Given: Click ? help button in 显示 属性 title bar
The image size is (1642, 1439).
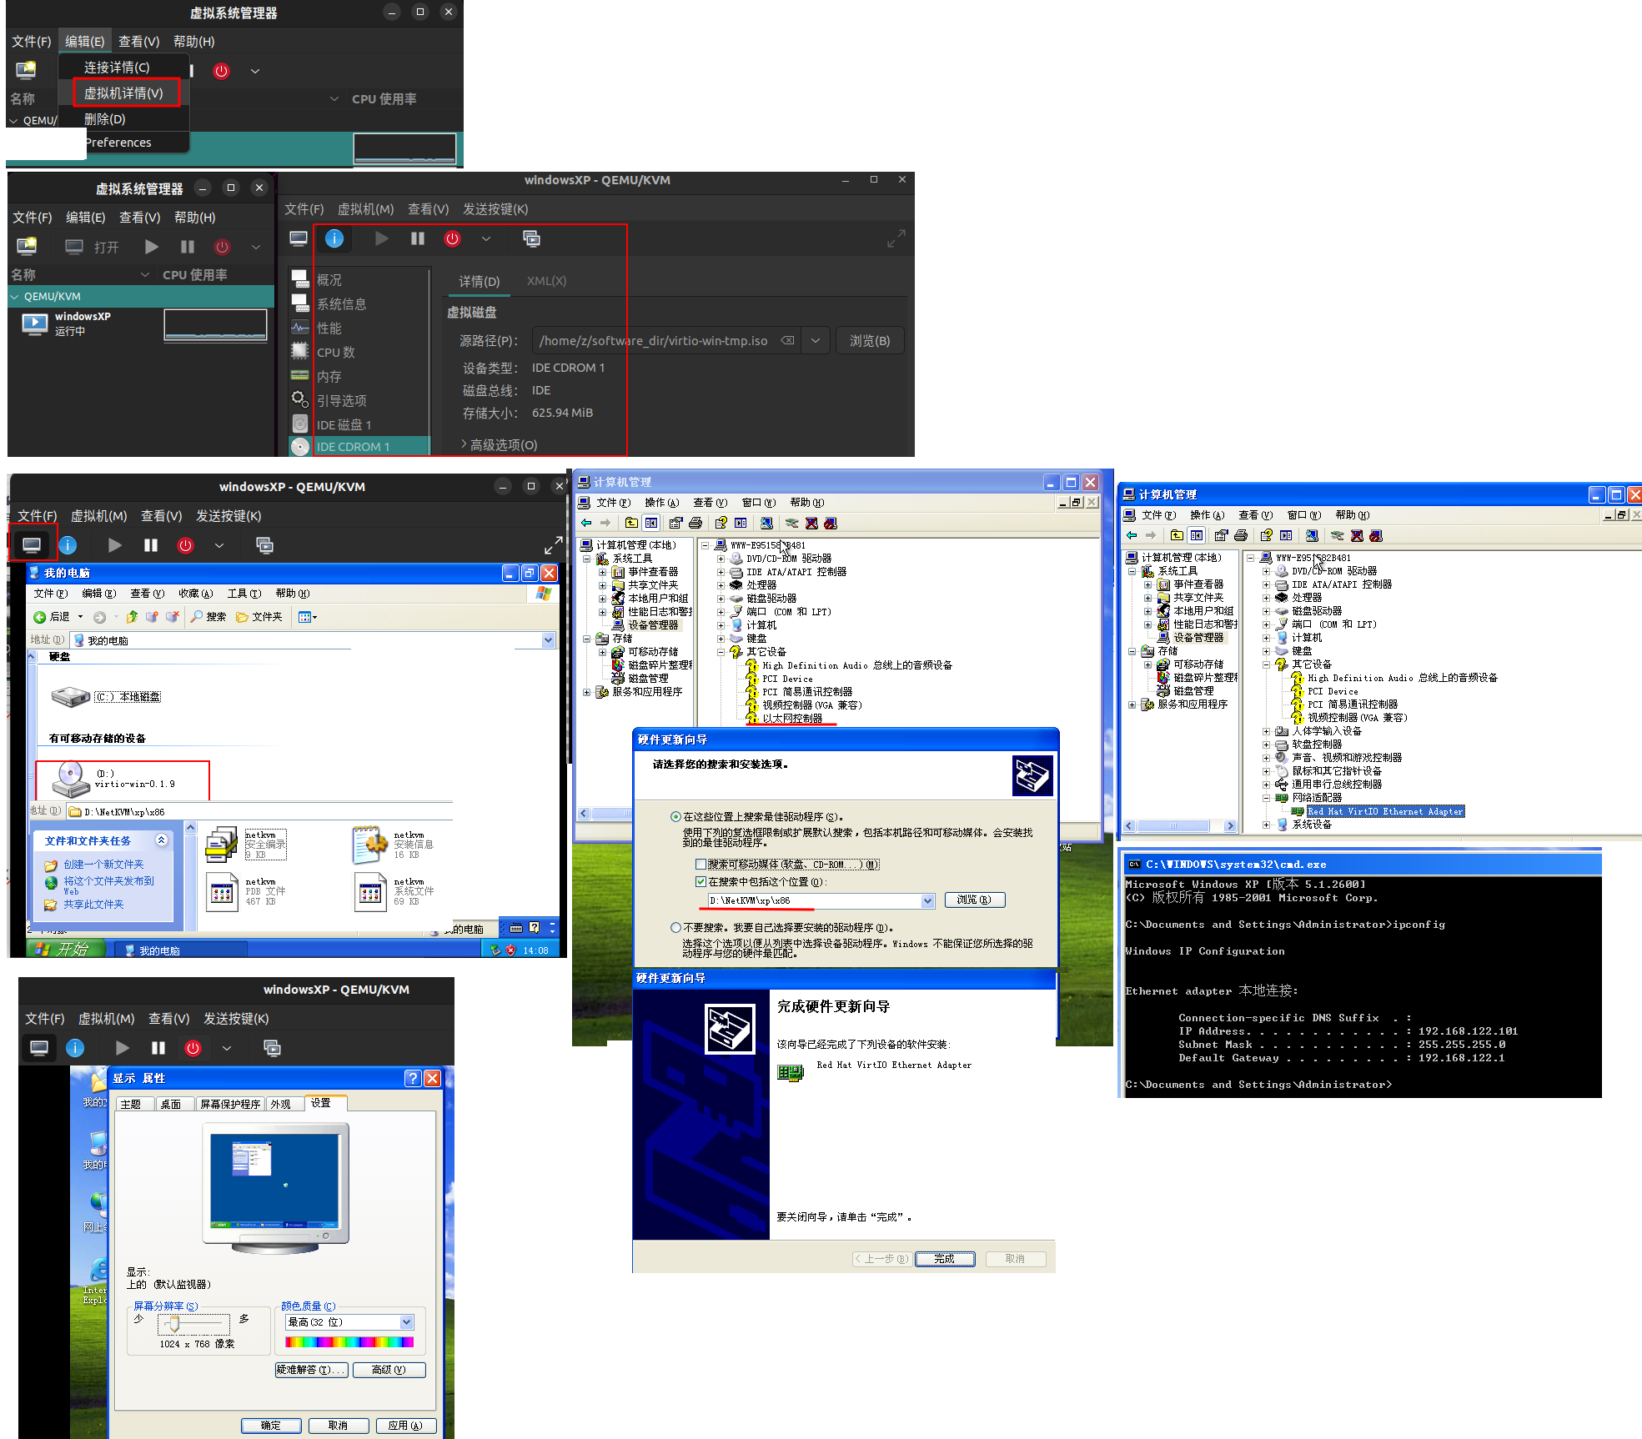Looking at the screenshot, I should pyautogui.click(x=412, y=1078).
